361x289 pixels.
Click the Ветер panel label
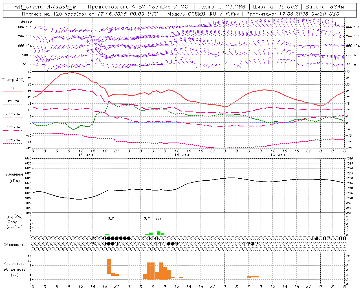[26, 21]
